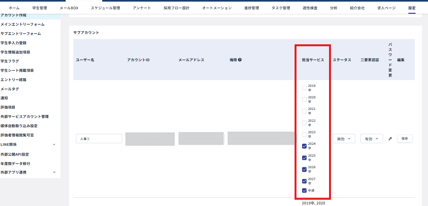Select 外部公開API設定 in the sidebar
The image size is (428, 206).
point(15,154)
